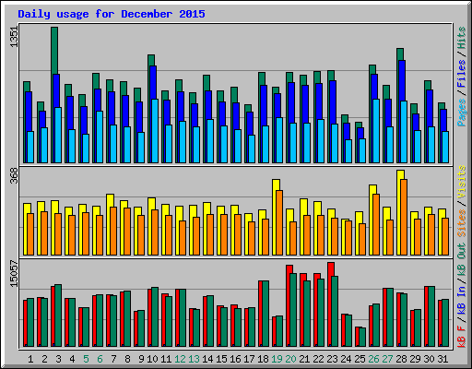Select the tallest red kB F bar on day 23
The height and width of the screenshot is (369, 472).
click(x=331, y=304)
